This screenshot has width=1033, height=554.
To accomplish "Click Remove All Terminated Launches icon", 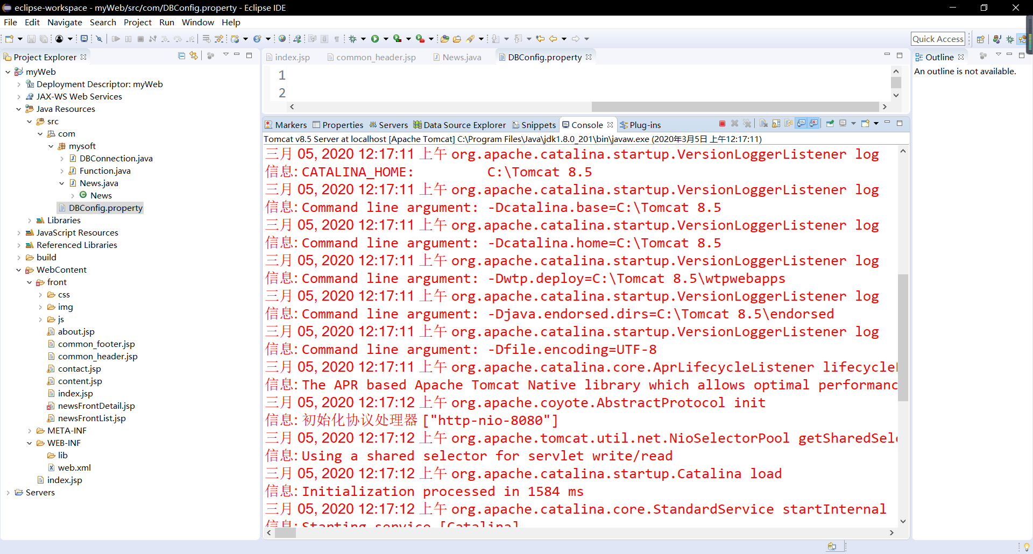I will pyautogui.click(x=747, y=124).
